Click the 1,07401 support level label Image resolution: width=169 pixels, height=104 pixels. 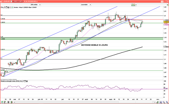pos(3,70)
